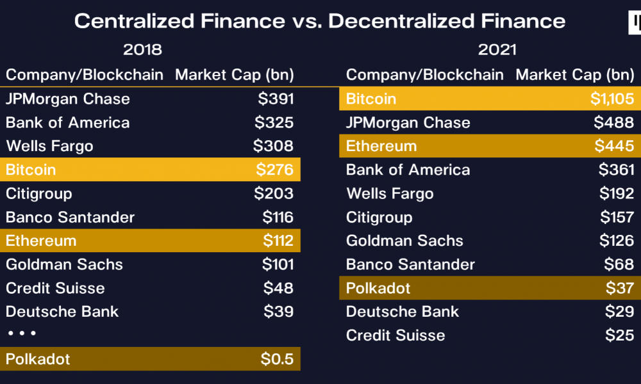
Task: Click the Polkadot $37 row in 2021
Action: 490,288
